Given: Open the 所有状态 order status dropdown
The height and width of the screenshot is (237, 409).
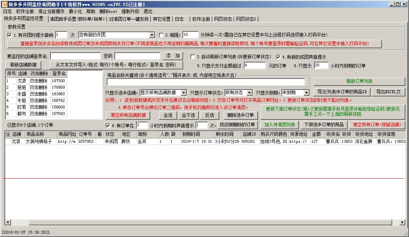Looking at the screenshot, I should pyautogui.click(x=249, y=93).
